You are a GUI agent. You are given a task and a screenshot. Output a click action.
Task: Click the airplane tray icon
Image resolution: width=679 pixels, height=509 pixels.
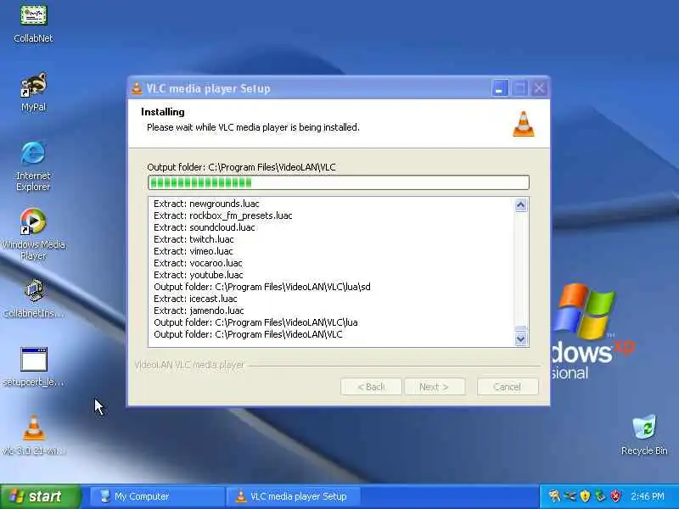570,496
